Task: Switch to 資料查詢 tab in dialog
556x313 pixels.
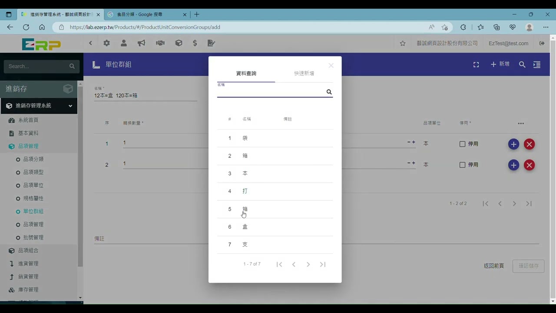Action: [x=246, y=73]
